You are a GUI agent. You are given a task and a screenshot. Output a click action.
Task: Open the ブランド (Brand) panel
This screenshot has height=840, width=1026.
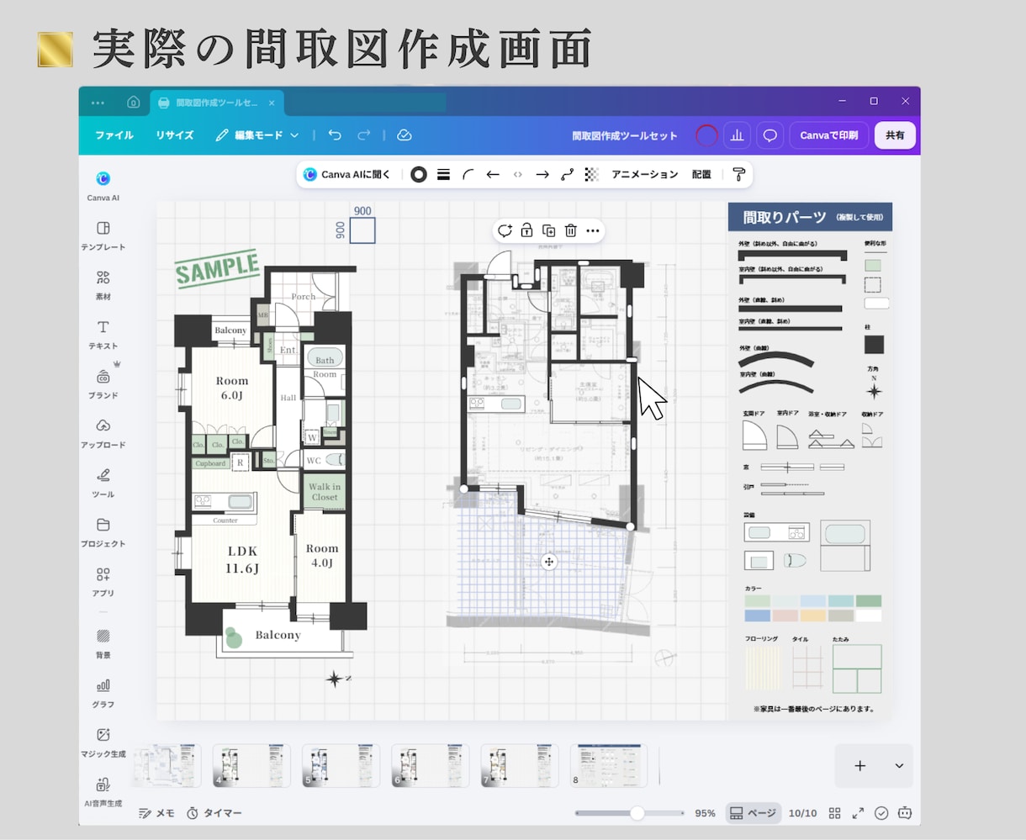(103, 383)
